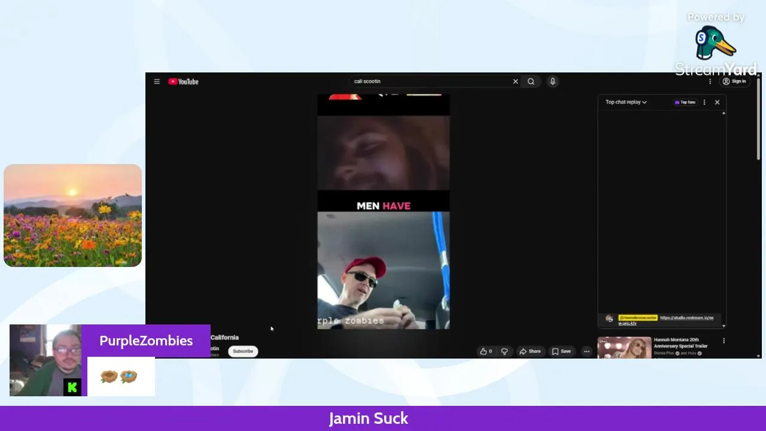The image size is (766, 431).
Task: Dislike the video with thumbs down
Action: tap(504, 351)
